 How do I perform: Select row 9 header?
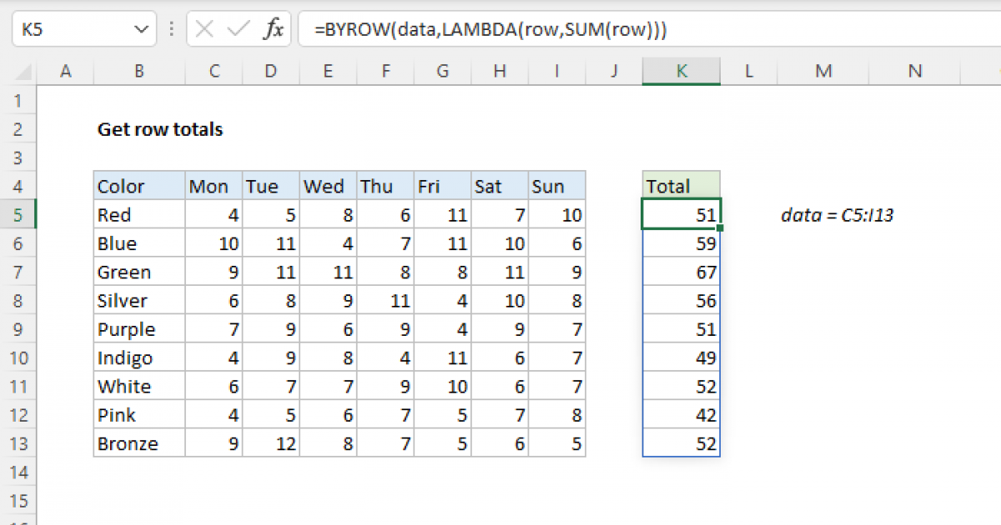point(19,329)
